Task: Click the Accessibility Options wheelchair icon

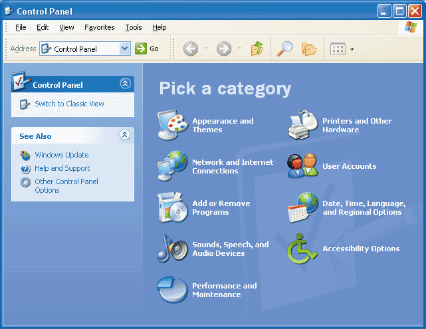Action: coord(302,249)
